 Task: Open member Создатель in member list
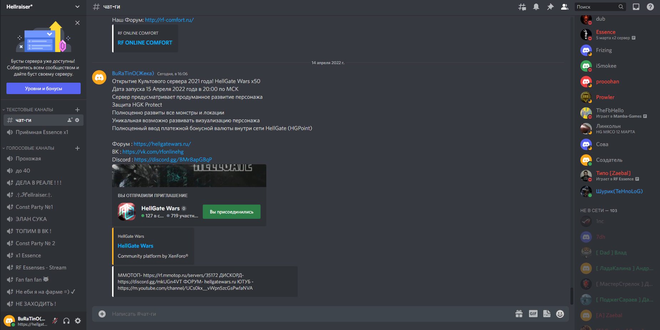[618, 160]
